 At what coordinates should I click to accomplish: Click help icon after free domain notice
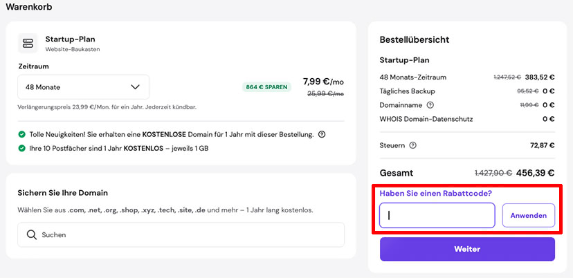(322, 134)
